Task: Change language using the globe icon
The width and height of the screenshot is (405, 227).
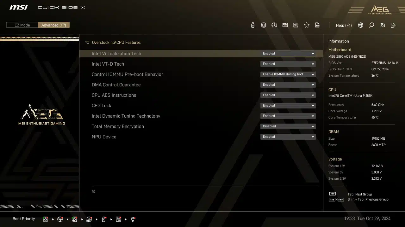Action: pos(361,25)
